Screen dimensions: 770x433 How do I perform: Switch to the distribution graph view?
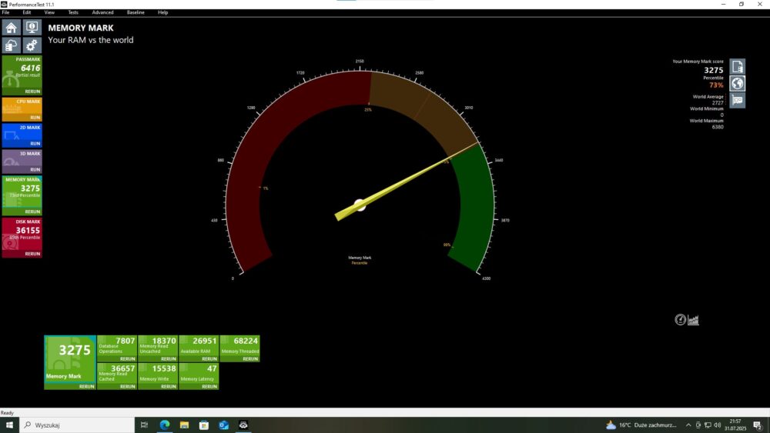[694, 320]
